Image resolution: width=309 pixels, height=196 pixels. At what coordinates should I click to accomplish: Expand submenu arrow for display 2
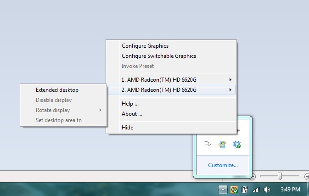(230, 90)
